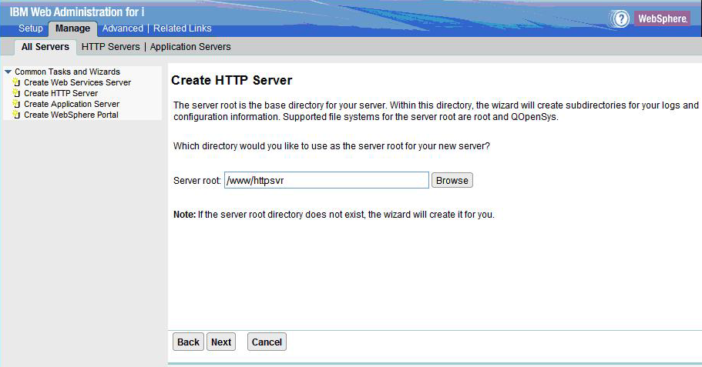Open the Create Application Server wizard link
Viewport: 702px width, 367px height.
click(x=72, y=104)
